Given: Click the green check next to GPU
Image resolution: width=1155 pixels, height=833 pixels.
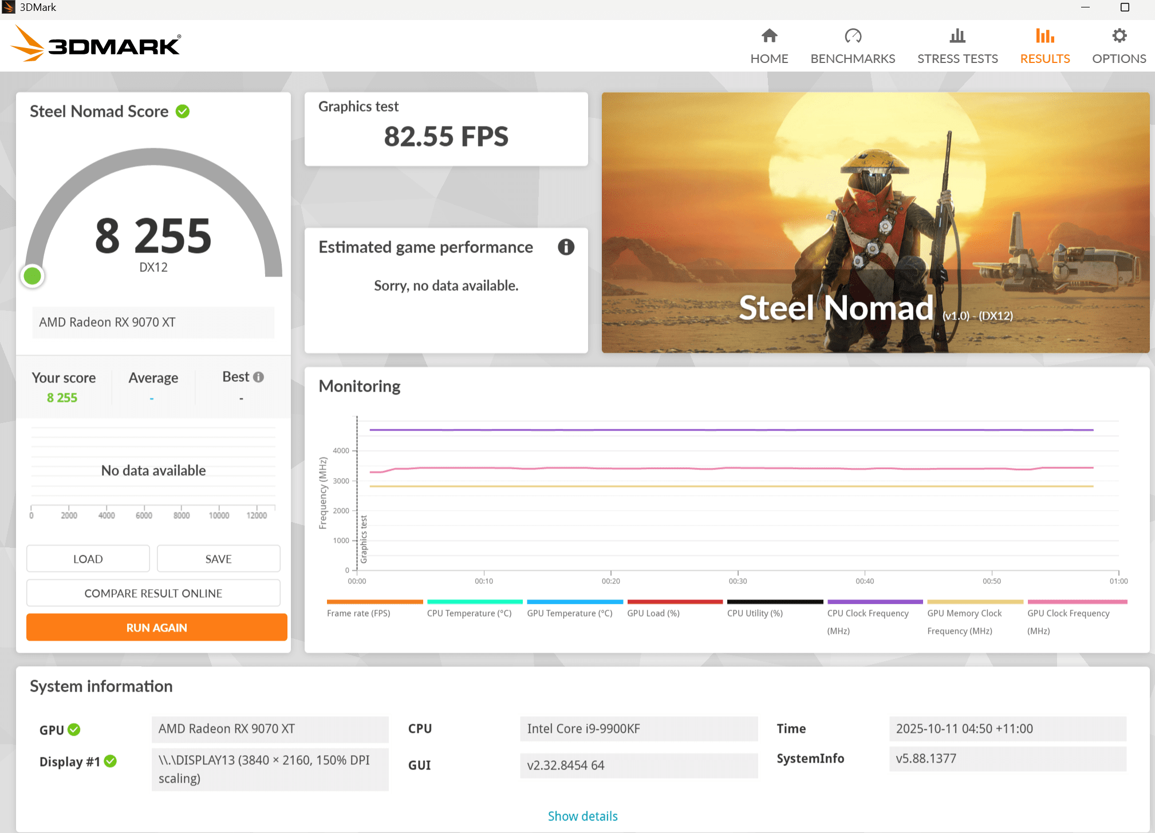Looking at the screenshot, I should (x=74, y=730).
